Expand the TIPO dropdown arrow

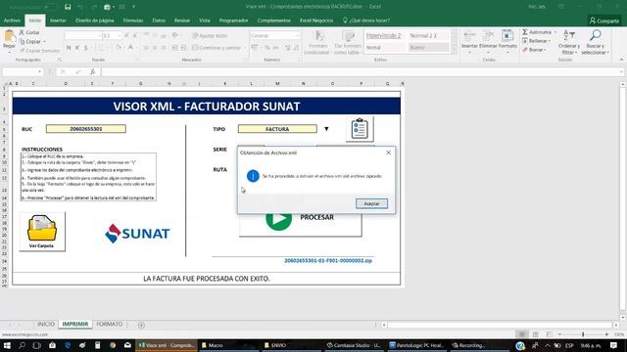[x=326, y=129]
